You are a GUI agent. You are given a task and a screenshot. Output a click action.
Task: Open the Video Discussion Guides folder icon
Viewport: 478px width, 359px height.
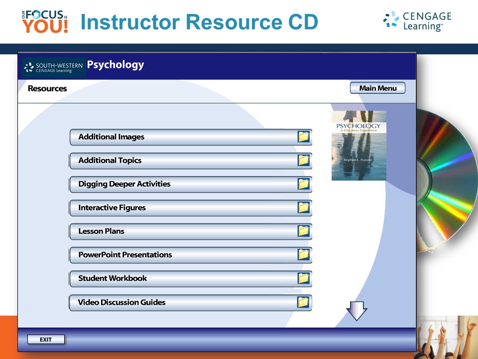pos(303,302)
